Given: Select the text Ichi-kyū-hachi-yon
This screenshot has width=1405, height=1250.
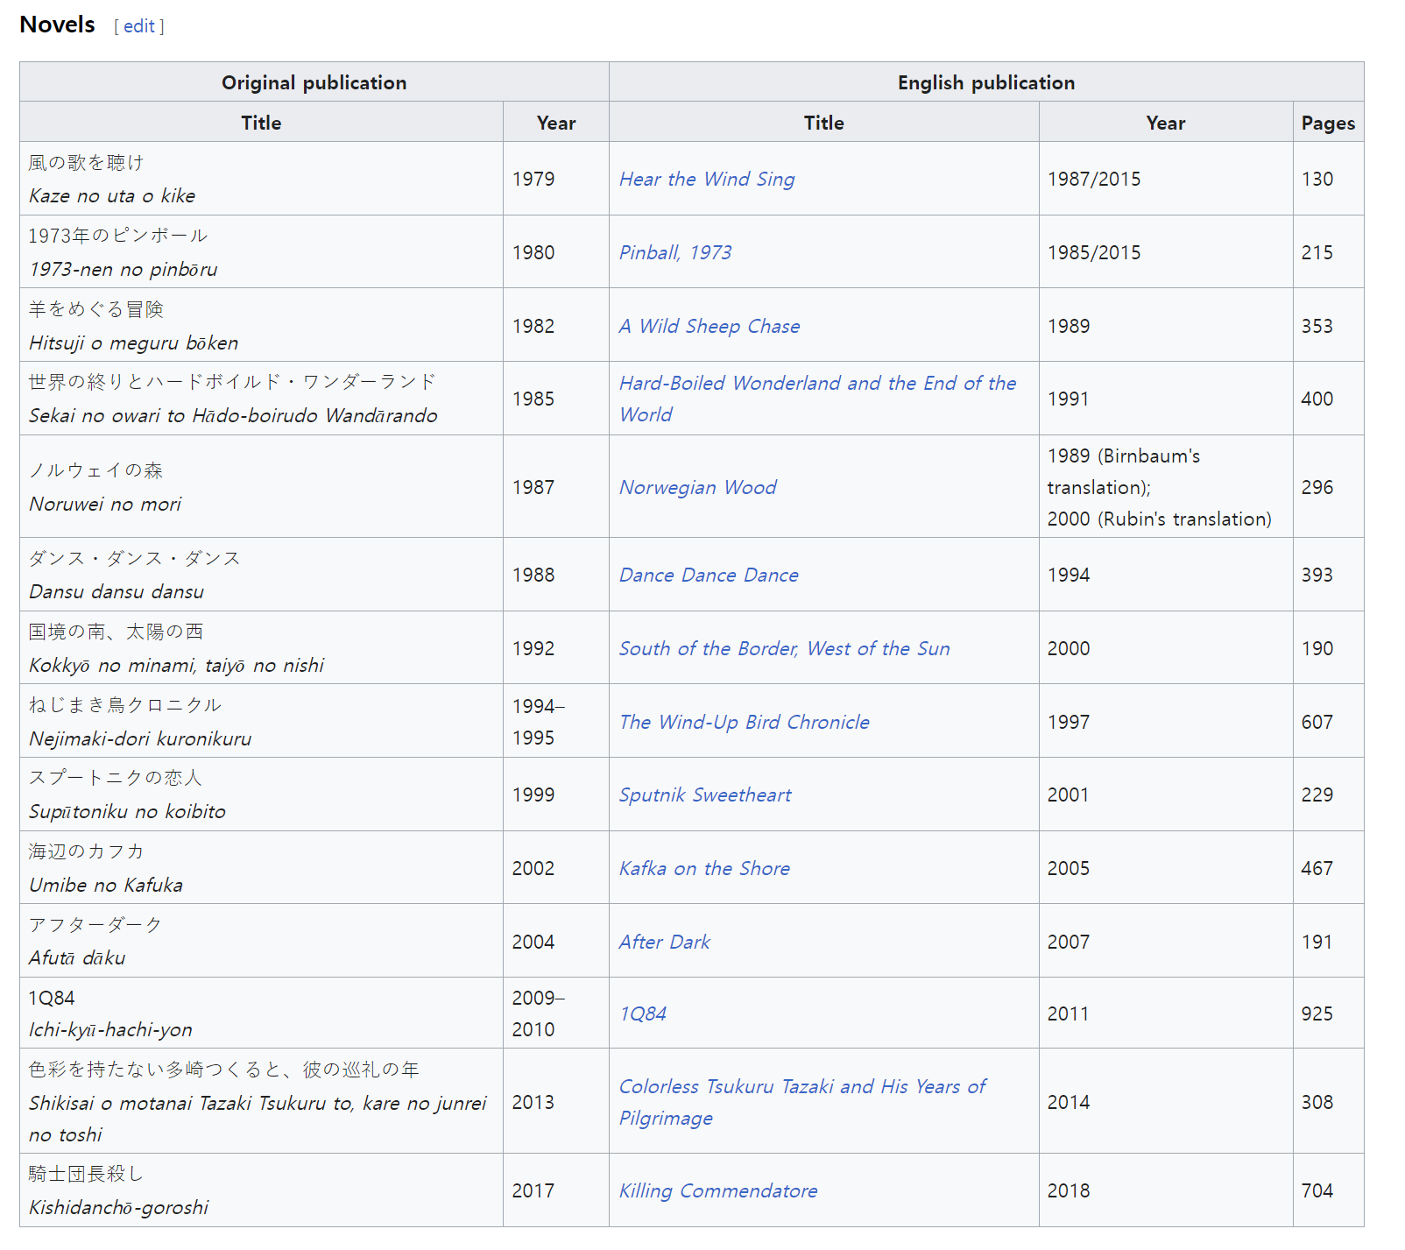Looking at the screenshot, I should pos(110,1029).
